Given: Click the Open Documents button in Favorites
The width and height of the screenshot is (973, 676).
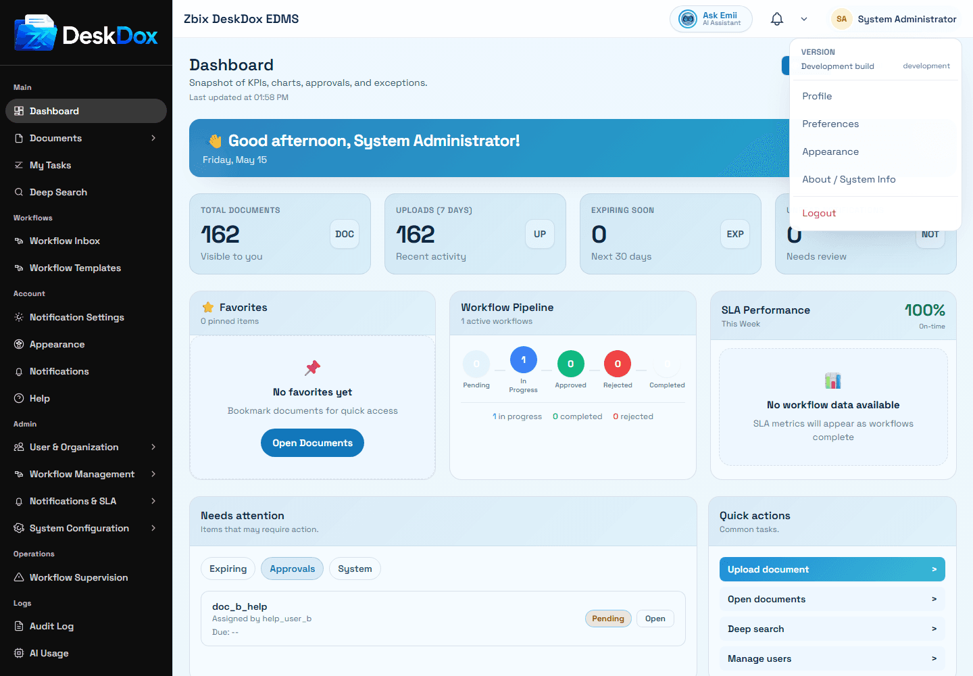Looking at the screenshot, I should click(x=312, y=443).
